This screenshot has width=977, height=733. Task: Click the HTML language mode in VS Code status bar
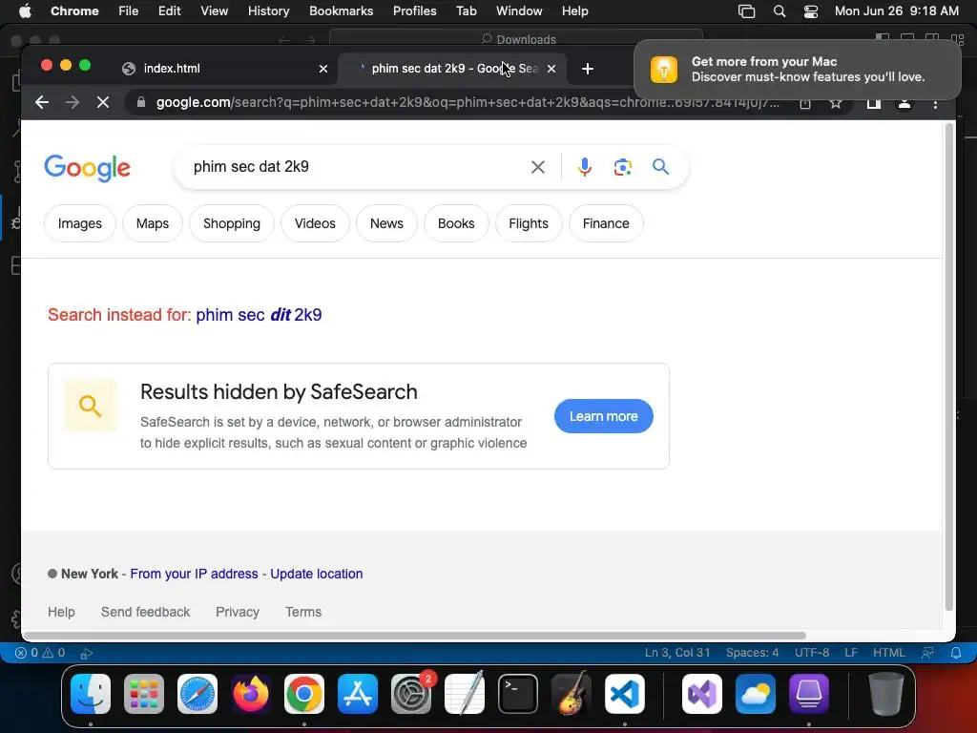(x=888, y=653)
